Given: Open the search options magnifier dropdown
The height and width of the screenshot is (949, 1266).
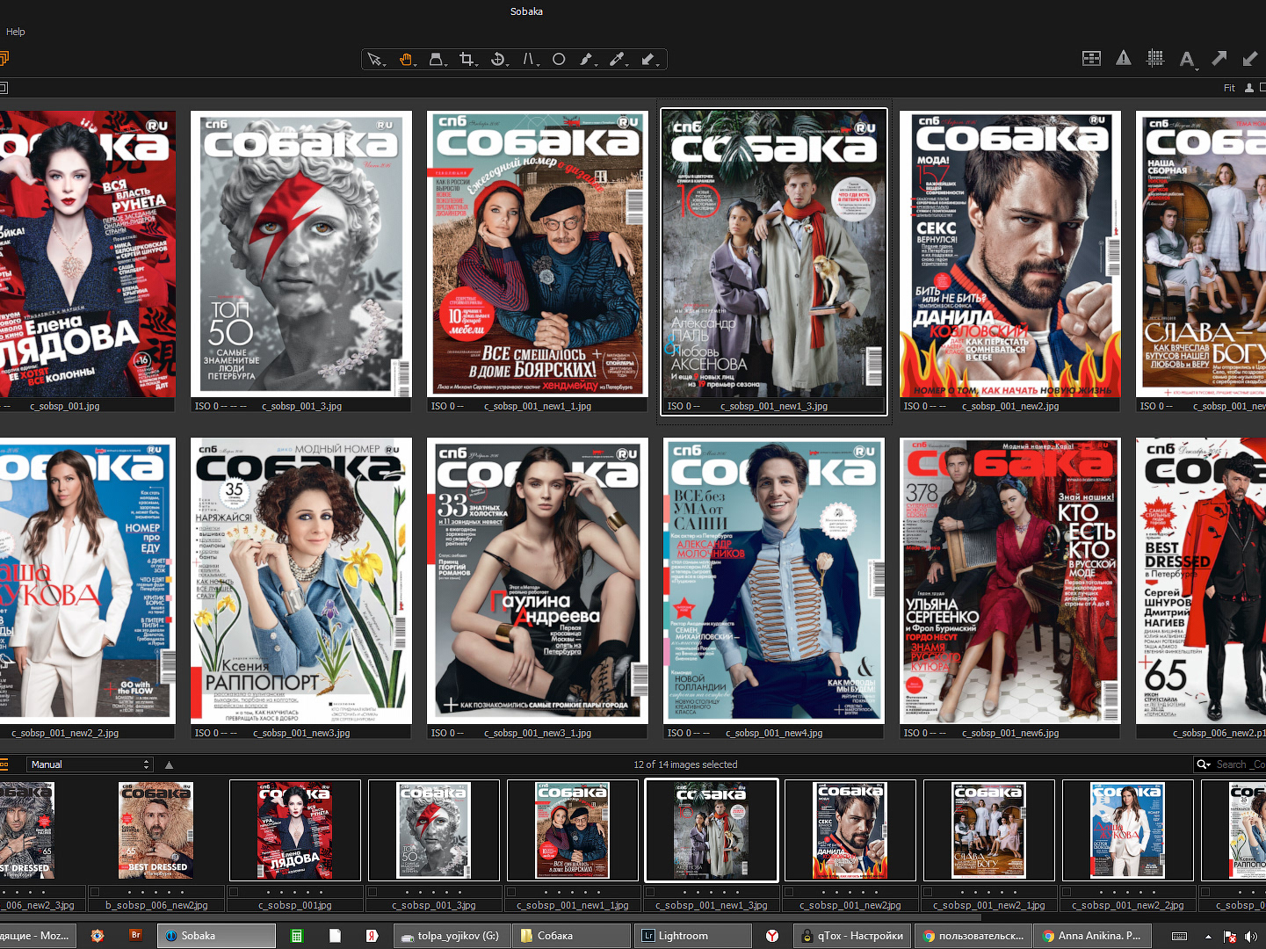Looking at the screenshot, I should coord(1204,764).
